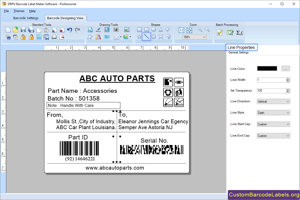The height and width of the screenshot is (200, 300).
Task: Click the Save All double-floppy icon
Action: (31, 30)
